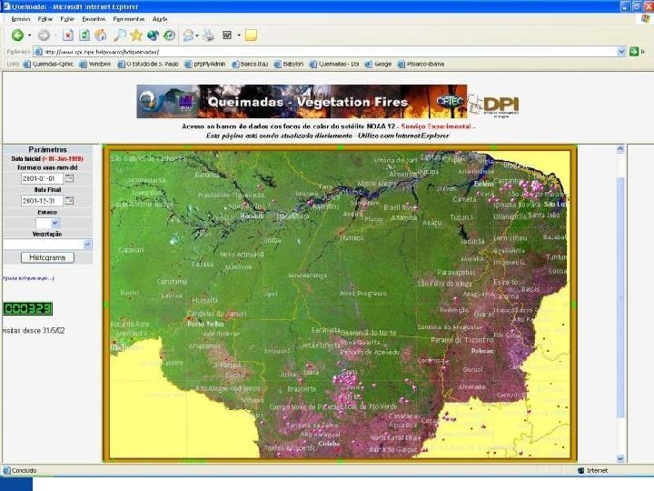Open the Banco Itau links bar shortcut
Viewport: 654px width, 491px height.
pos(250,65)
